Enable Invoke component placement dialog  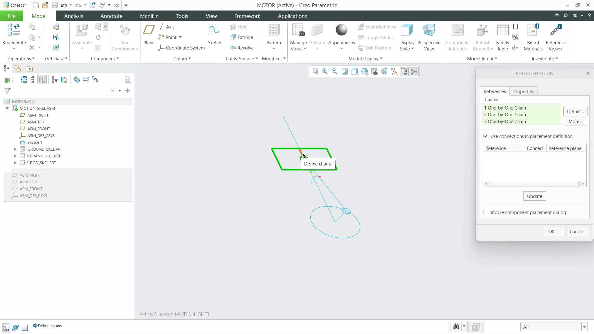pos(486,212)
